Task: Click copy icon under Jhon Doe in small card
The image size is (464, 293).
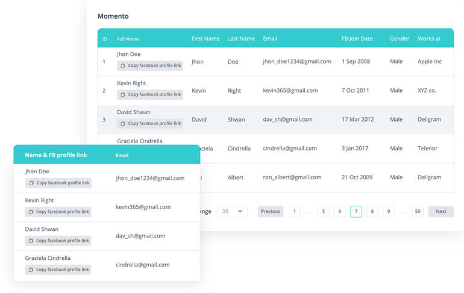Action: [x=31, y=183]
